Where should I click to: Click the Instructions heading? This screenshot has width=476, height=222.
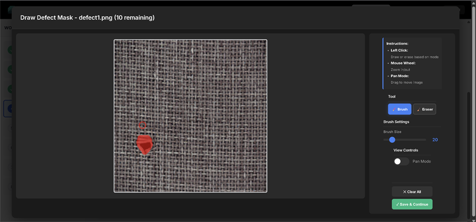point(397,44)
